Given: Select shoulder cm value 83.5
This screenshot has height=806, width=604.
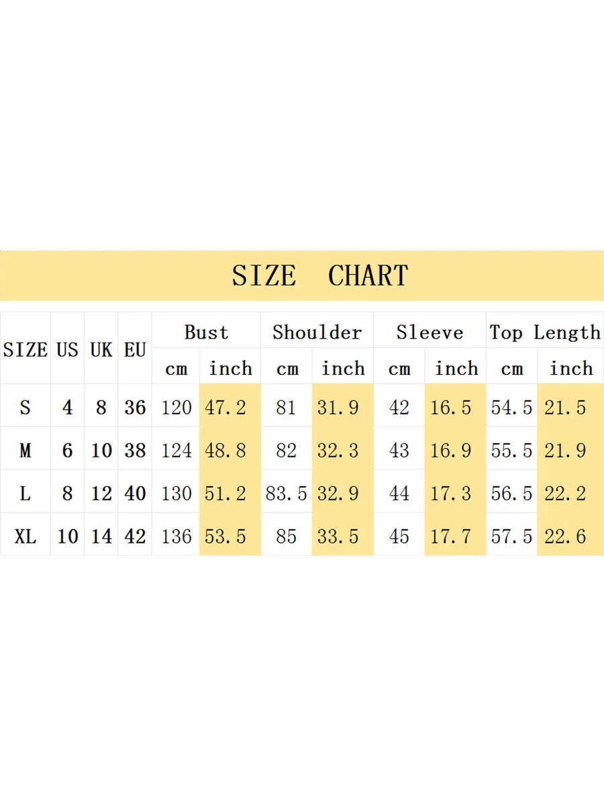Looking at the screenshot, I should pos(286,493).
